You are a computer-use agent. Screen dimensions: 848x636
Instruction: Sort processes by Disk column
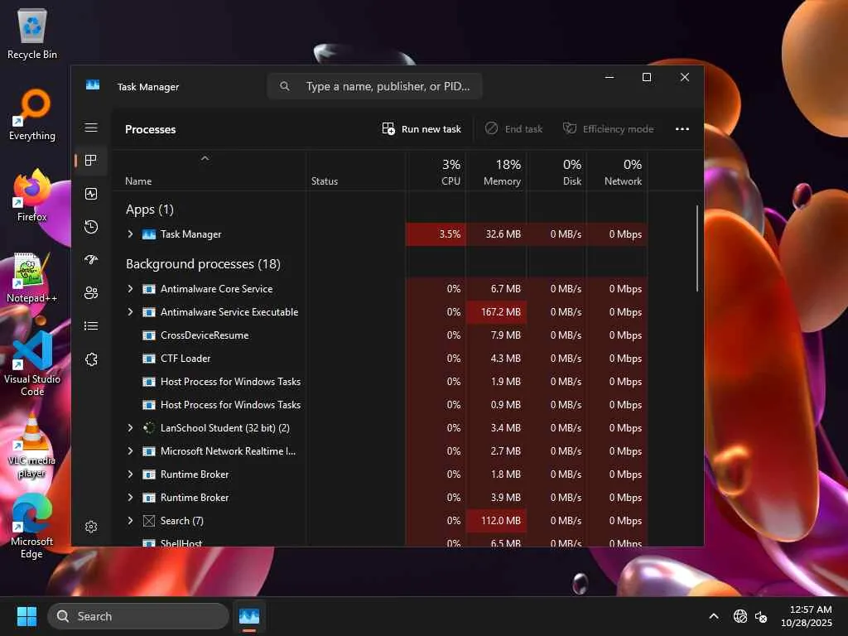click(556, 171)
